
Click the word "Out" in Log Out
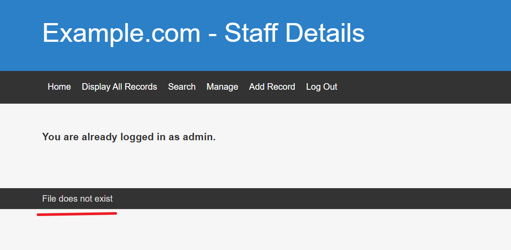tap(330, 87)
